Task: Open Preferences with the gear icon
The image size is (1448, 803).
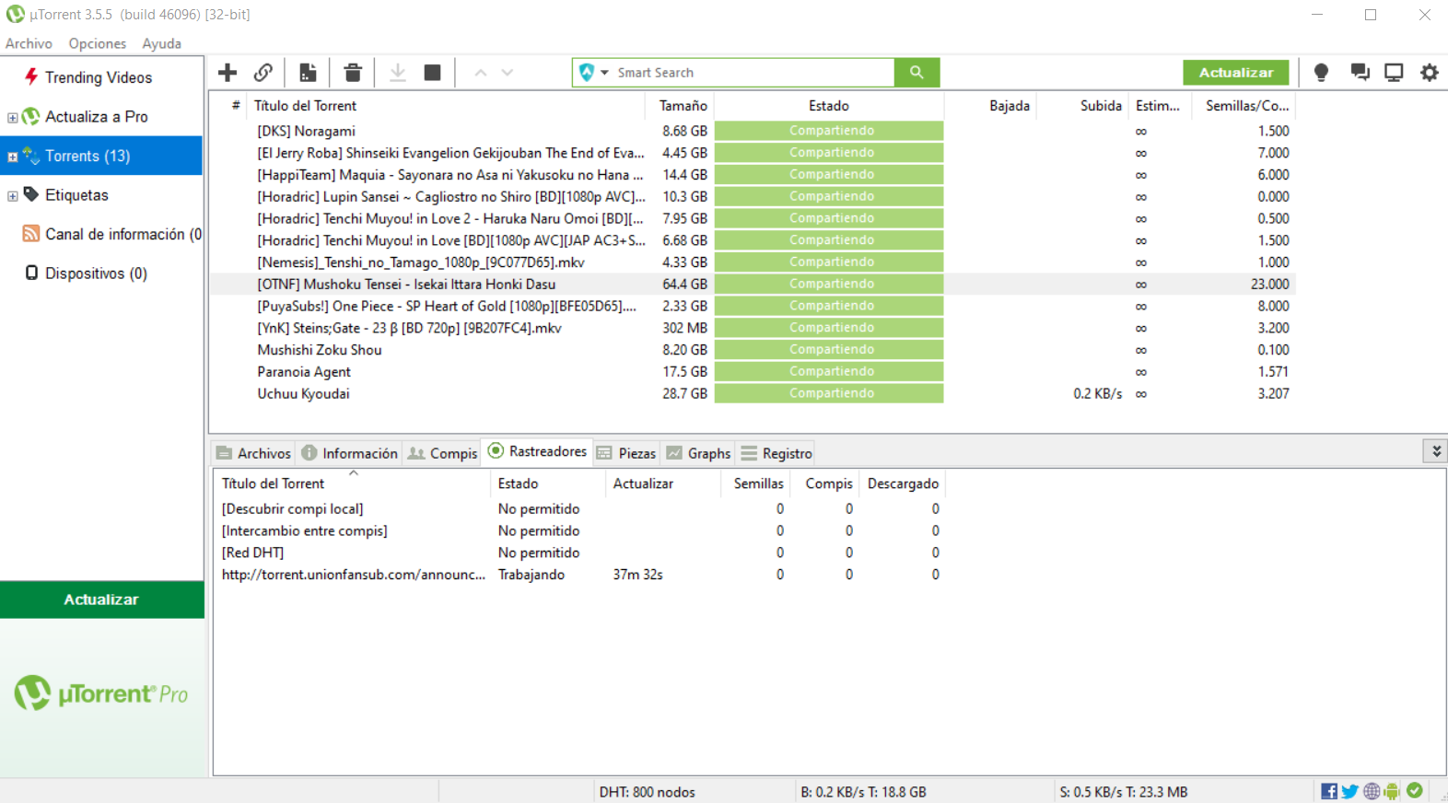Action: pyautogui.click(x=1429, y=72)
